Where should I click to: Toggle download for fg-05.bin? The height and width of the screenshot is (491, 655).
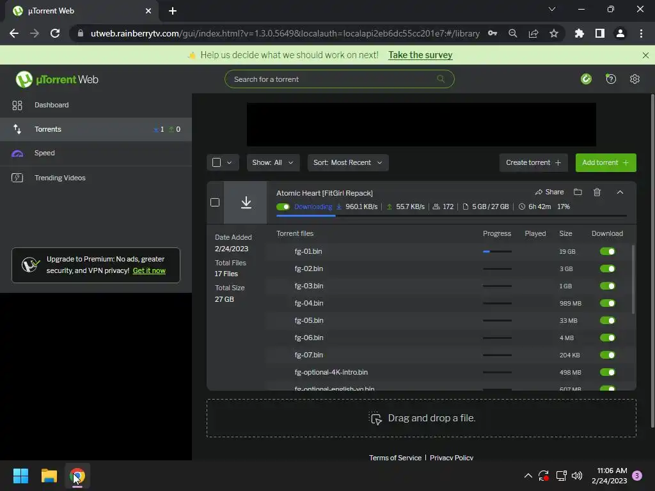click(608, 320)
